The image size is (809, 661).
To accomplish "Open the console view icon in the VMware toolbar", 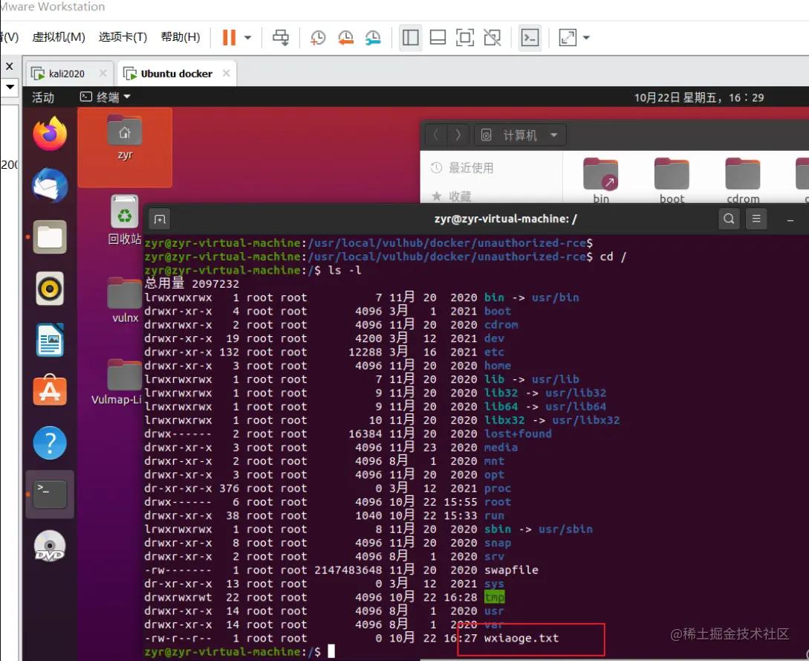I will [x=530, y=37].
